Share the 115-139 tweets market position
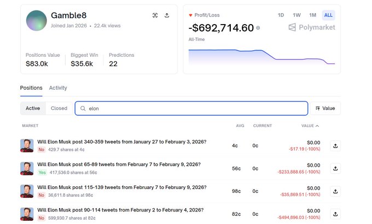Viewport: 372px width, 224px height. coord(335,191)
